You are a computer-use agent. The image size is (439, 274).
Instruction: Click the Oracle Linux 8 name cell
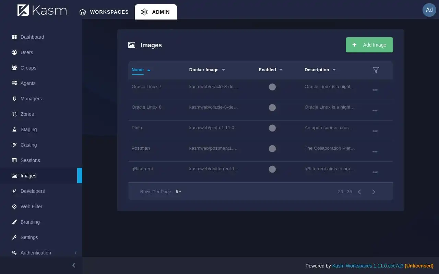[x=146, y=107]
